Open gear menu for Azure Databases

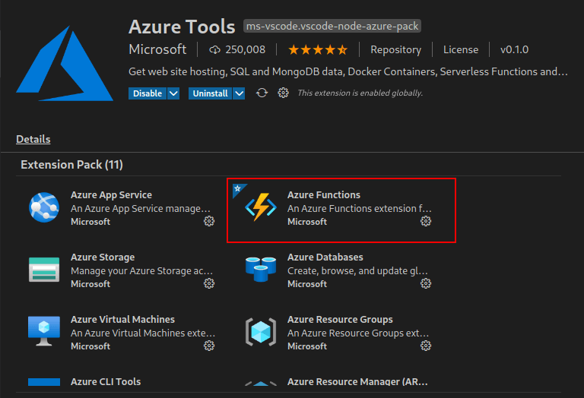[426, 283]
